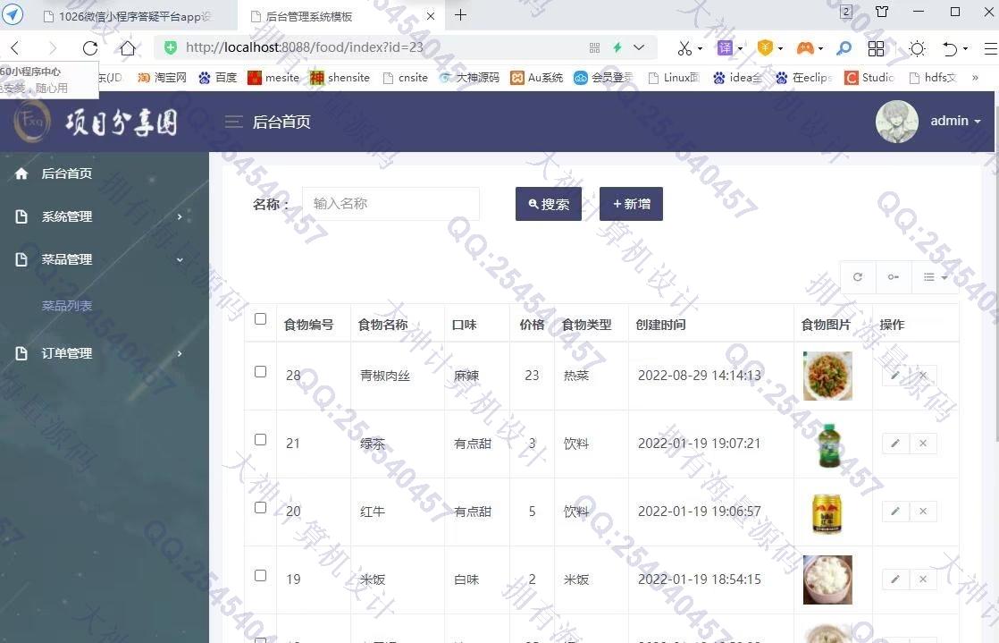Viewport: 999px width, 643px height.
Task: Check the checkbox for row 19
Action: pyautogui.click(x=260, y=575)
